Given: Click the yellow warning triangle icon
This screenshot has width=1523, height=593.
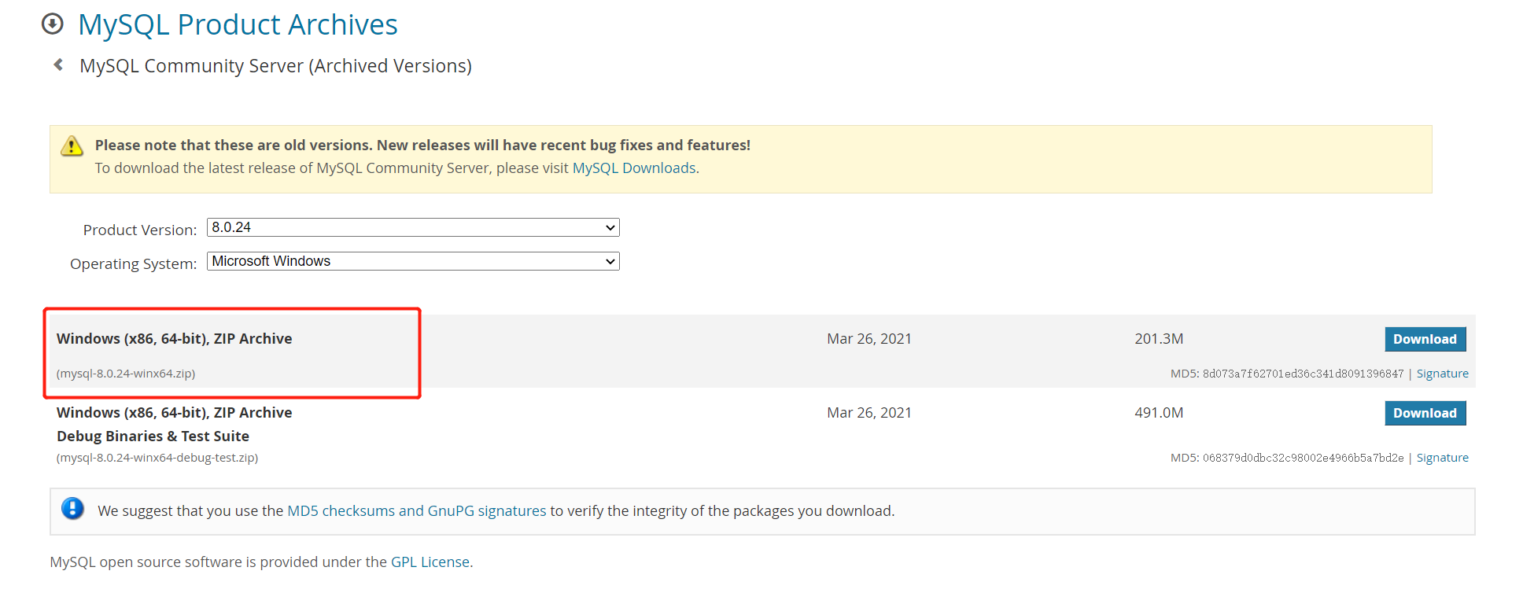Looking at the screenshot, I should tap(72, 146).
